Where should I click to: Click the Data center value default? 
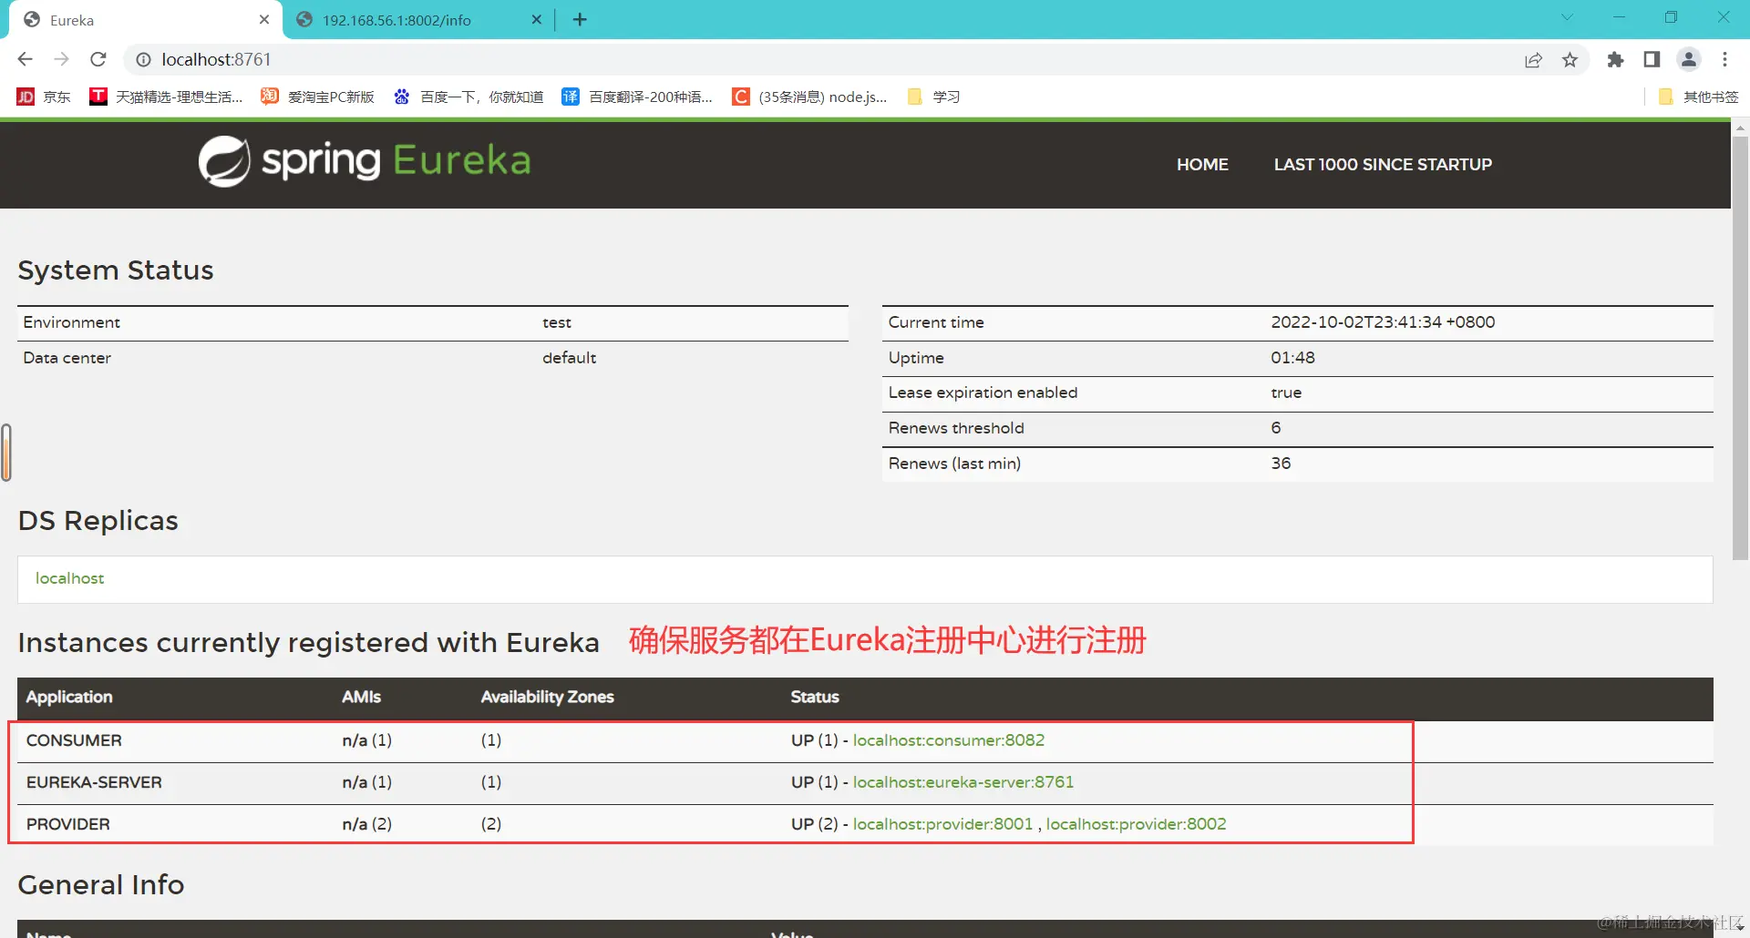click(x=570, y=358)
